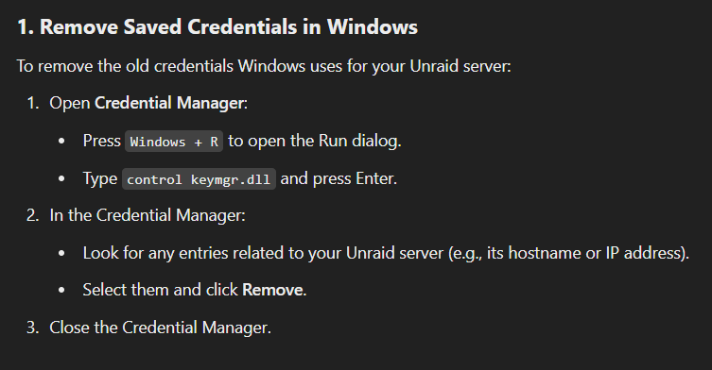Click the text and press Enter

tap(339, 178)
